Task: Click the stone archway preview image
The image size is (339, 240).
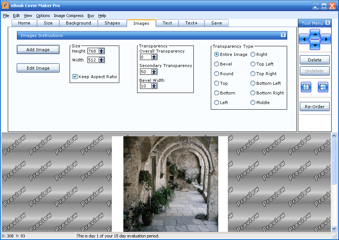Action: pyautogui.click(x=170, y=184)
